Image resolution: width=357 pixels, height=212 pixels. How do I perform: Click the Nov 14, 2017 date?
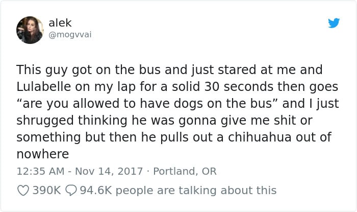pos(104,172)
